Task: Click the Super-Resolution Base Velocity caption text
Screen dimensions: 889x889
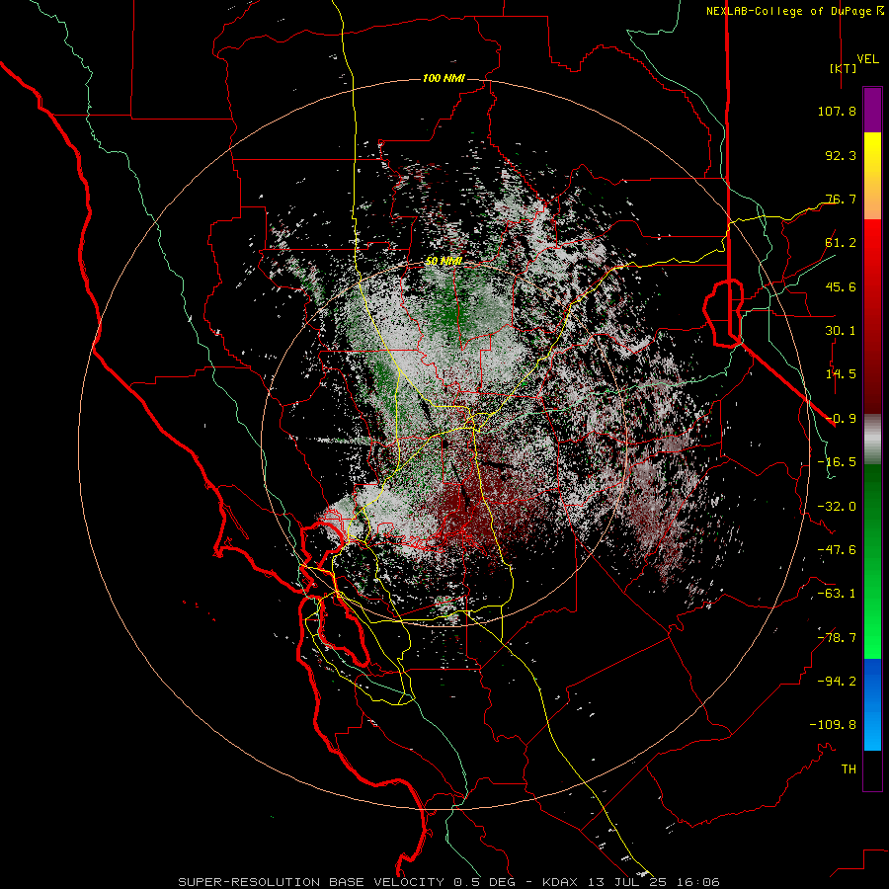Action: tap(449, 882)
